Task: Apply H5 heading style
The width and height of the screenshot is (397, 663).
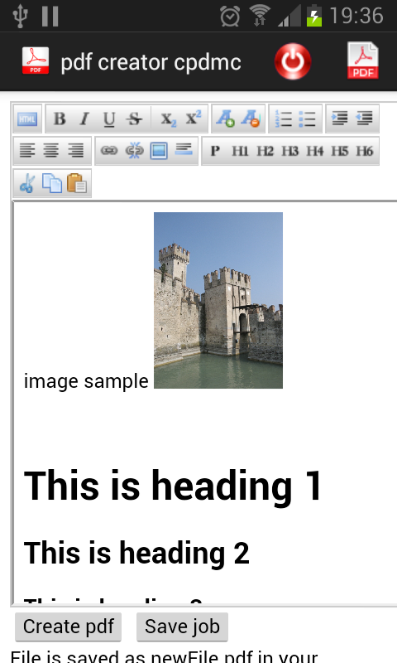Action: click(x=340, y=151)
